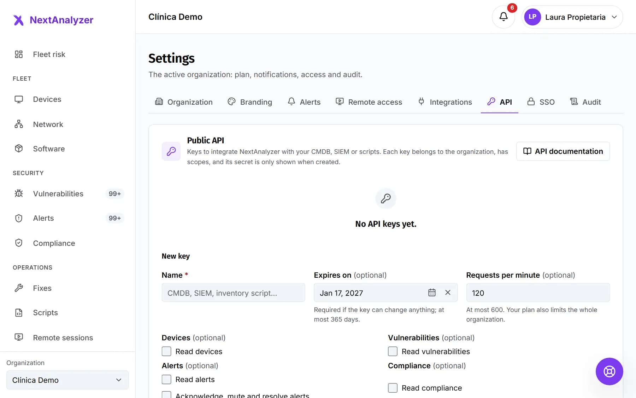This screenshot has height=398, width=636.
Task: Click the Expires on date field
Action: coord(385,293)
